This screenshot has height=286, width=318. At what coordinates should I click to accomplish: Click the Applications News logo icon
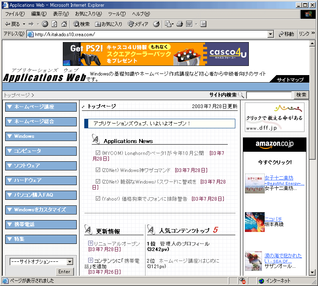(x=96, y=139)
